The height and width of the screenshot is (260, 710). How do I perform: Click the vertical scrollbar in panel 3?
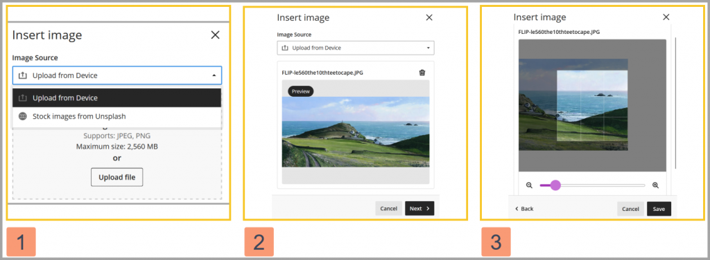[675, 103]
